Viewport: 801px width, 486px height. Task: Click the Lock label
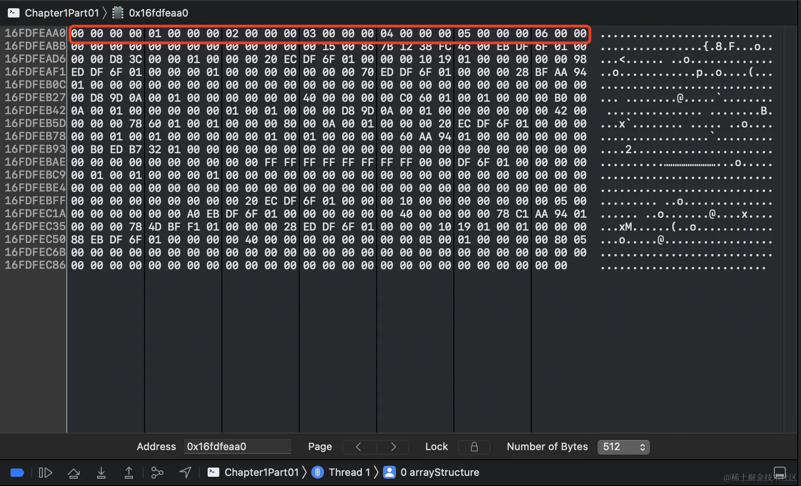[436, 446]
